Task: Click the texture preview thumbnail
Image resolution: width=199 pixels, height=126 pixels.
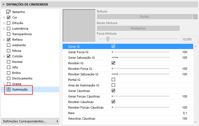Action: pos(79,26)
